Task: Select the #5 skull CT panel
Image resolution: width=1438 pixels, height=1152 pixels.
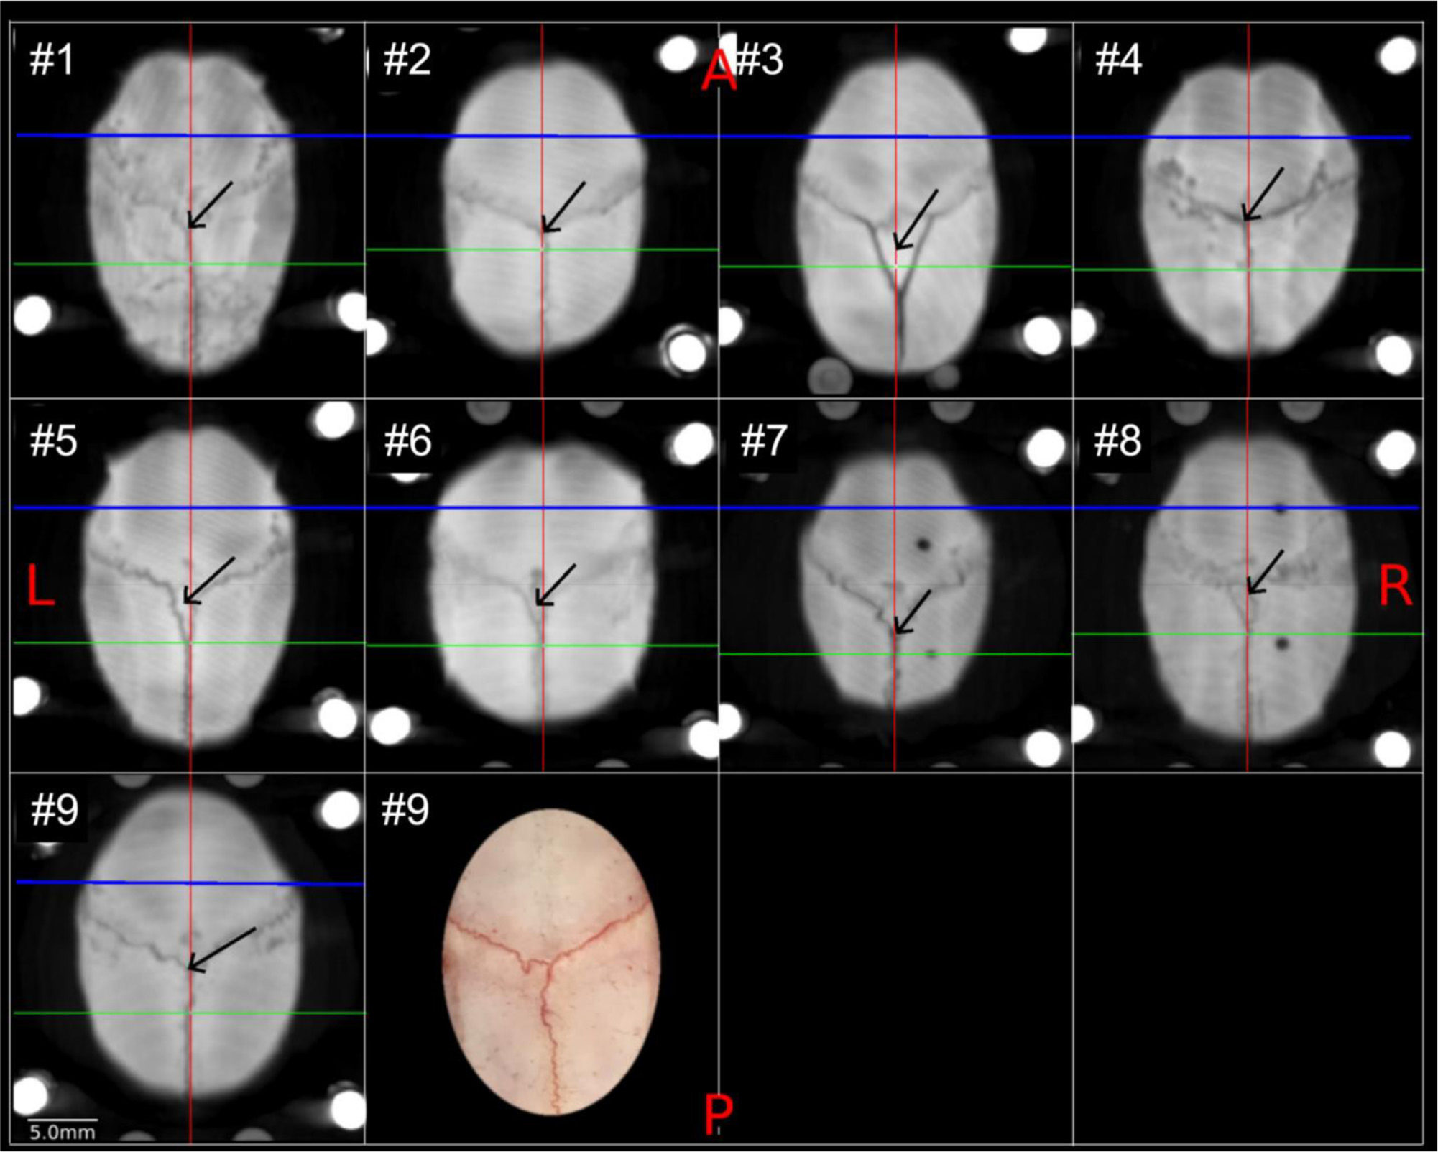Action: 188,585
